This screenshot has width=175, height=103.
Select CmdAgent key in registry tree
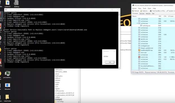pos(58,99)
